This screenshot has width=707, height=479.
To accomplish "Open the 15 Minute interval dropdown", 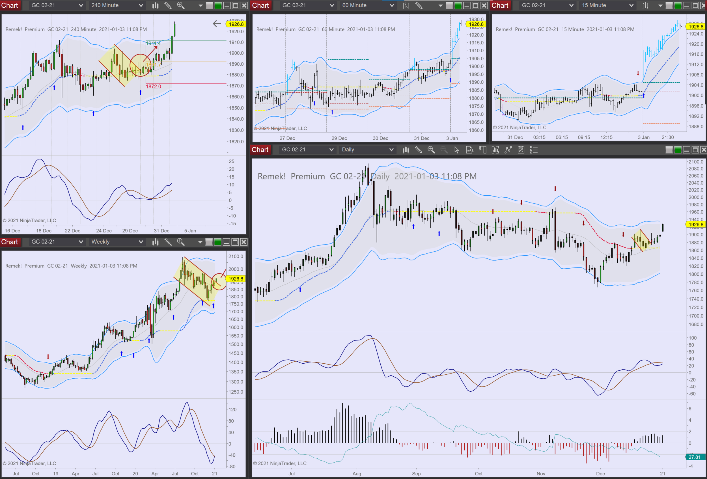I will pyautogui.click(x=607, y=5).
